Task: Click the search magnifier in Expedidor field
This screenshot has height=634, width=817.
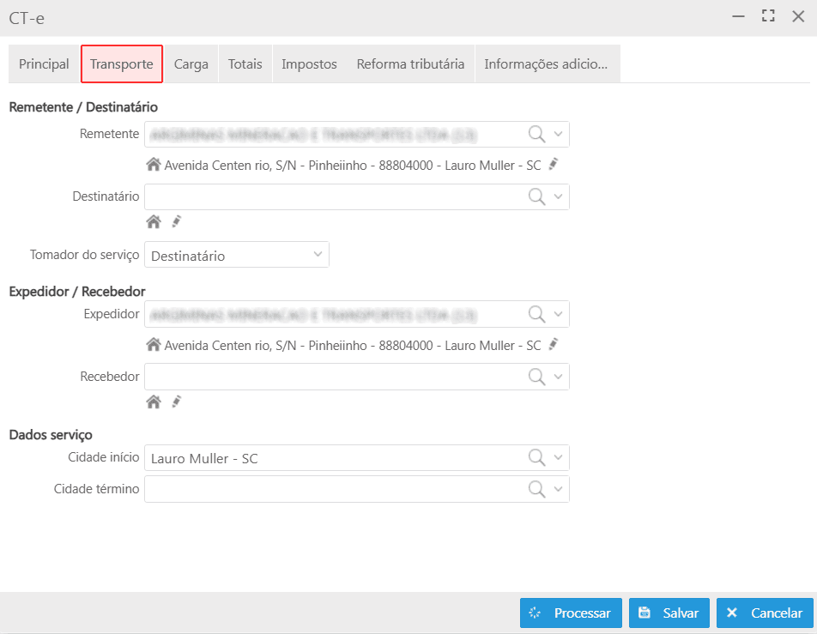Action: (x=537, y=314)
